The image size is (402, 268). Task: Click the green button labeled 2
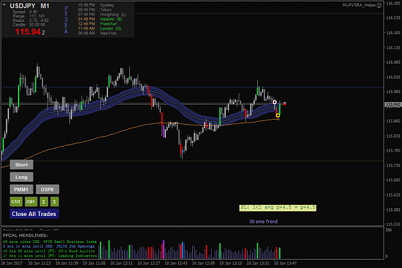[x=44, y=202]
